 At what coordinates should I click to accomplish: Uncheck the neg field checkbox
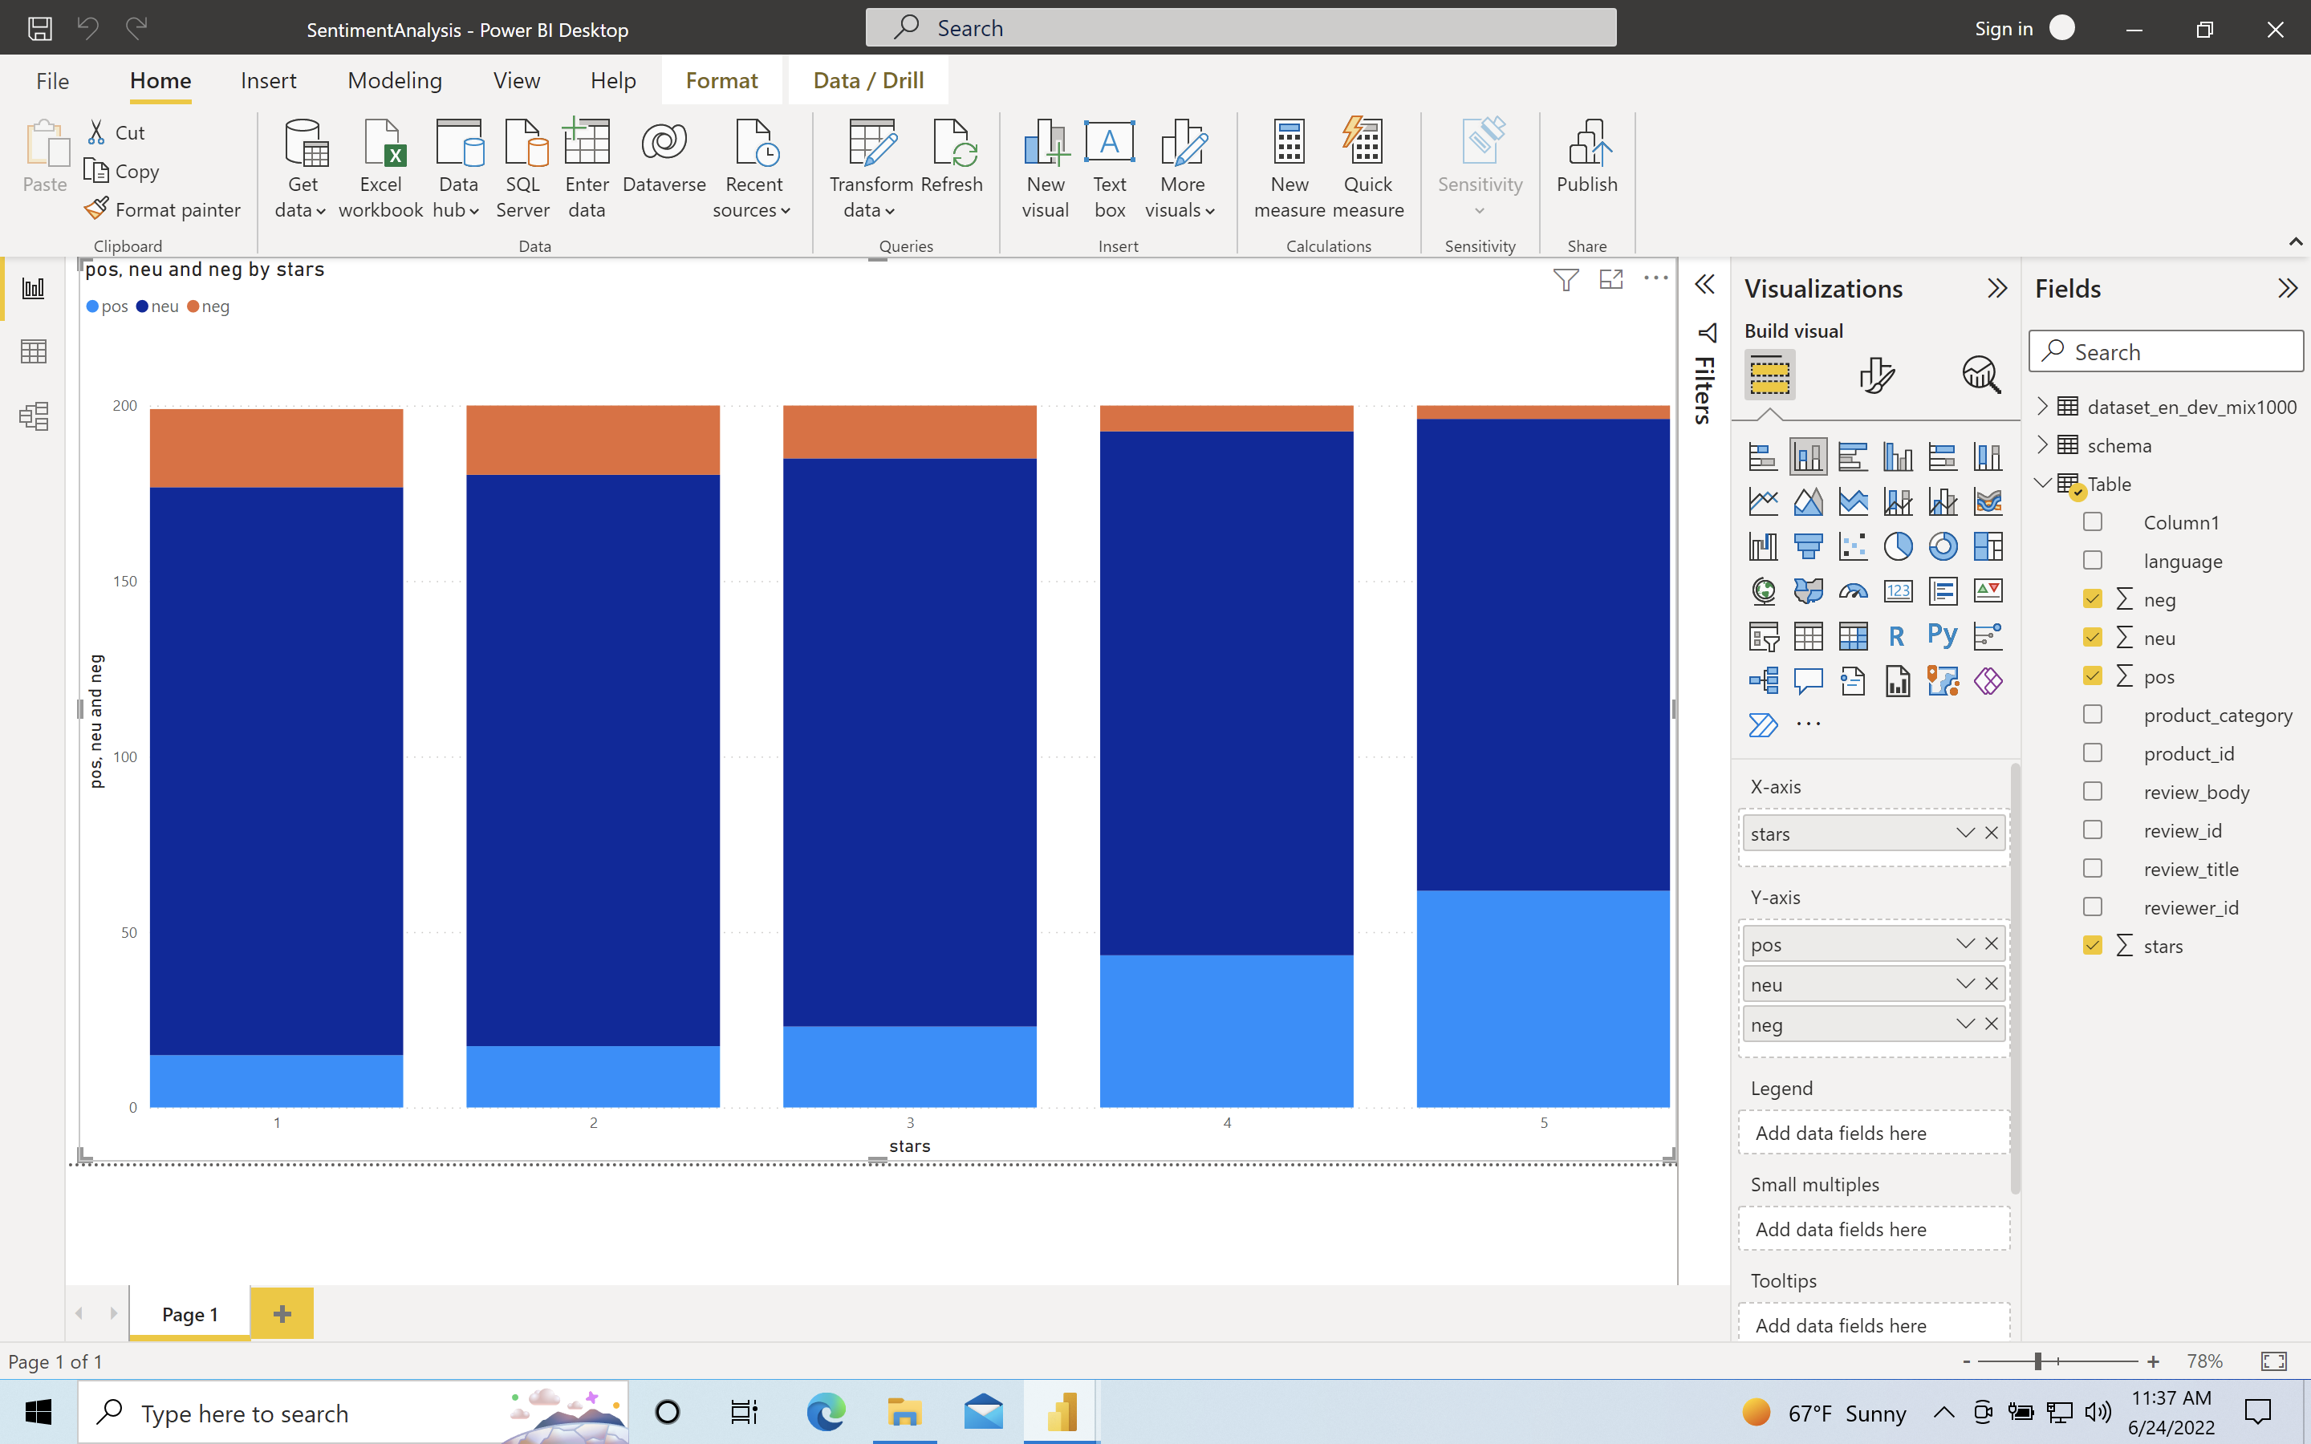click(x=2092, y=598)
